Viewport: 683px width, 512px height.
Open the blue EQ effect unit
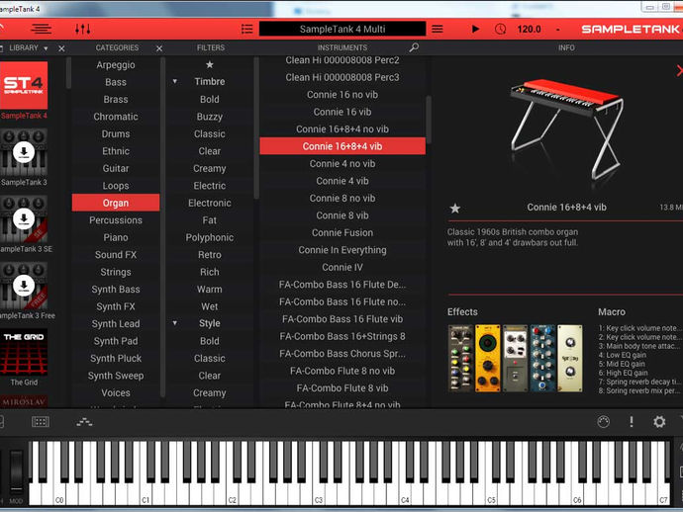pyautogui.click(x=542, y=358)
